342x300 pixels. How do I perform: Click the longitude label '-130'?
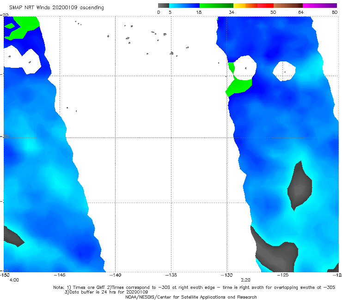[x=226, y=275]
